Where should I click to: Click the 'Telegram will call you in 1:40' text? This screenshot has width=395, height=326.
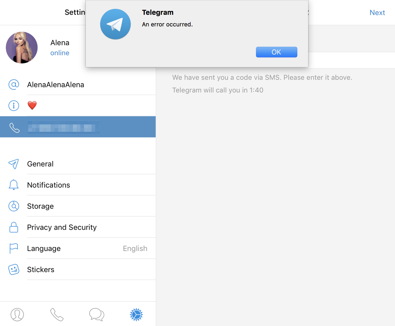coord(218,90)
